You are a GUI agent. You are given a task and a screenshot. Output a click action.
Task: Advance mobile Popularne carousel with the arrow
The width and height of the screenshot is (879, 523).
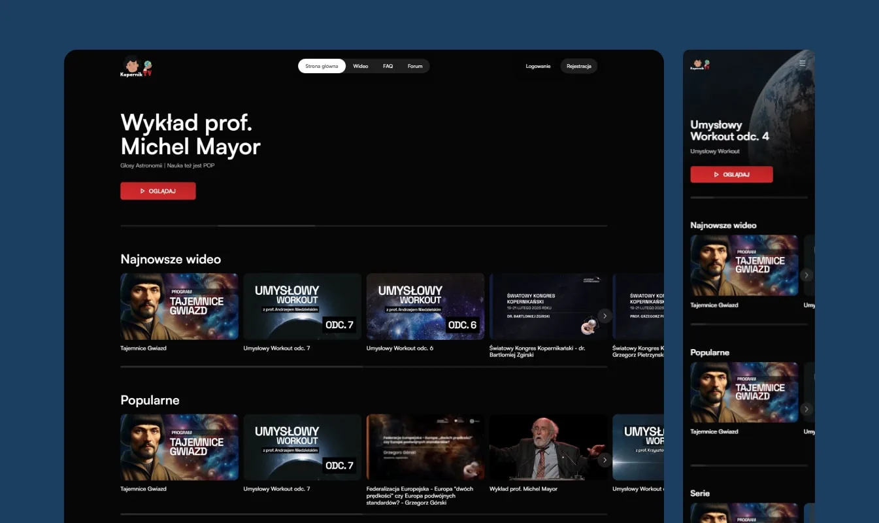[806, 409]
